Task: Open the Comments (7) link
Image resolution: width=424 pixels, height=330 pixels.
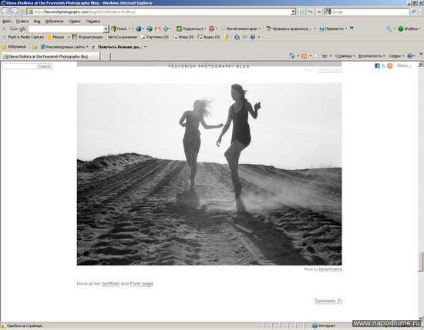Action: click(328, 301)
